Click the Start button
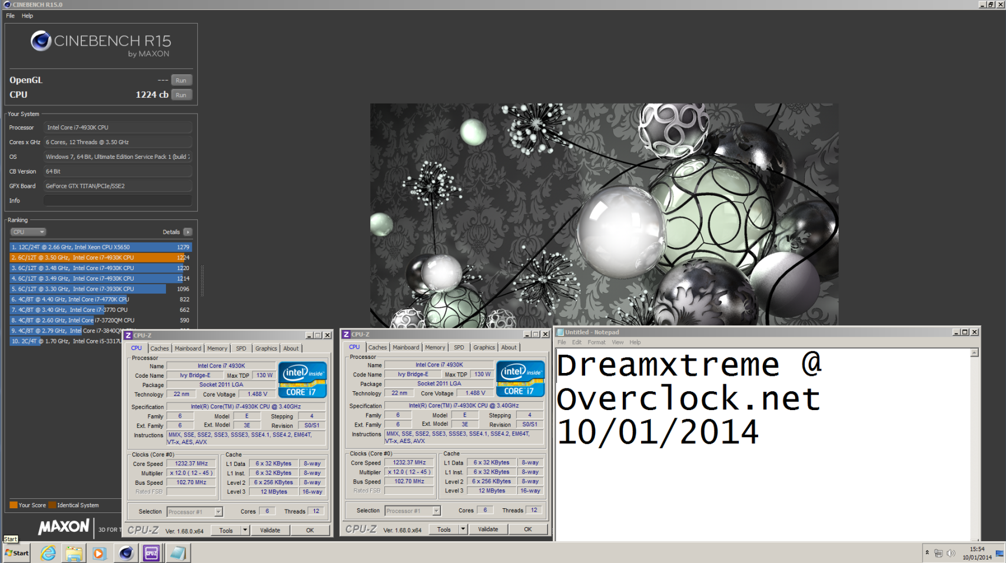1006x563 pixels. coord(16,553)
